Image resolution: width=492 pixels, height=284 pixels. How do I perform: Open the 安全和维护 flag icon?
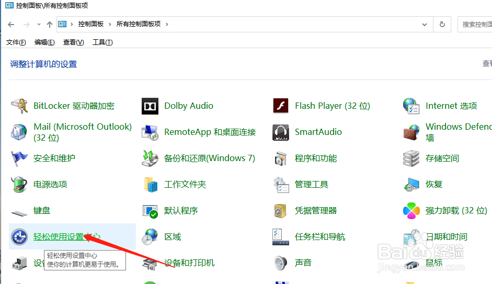[x=19, y=158]
